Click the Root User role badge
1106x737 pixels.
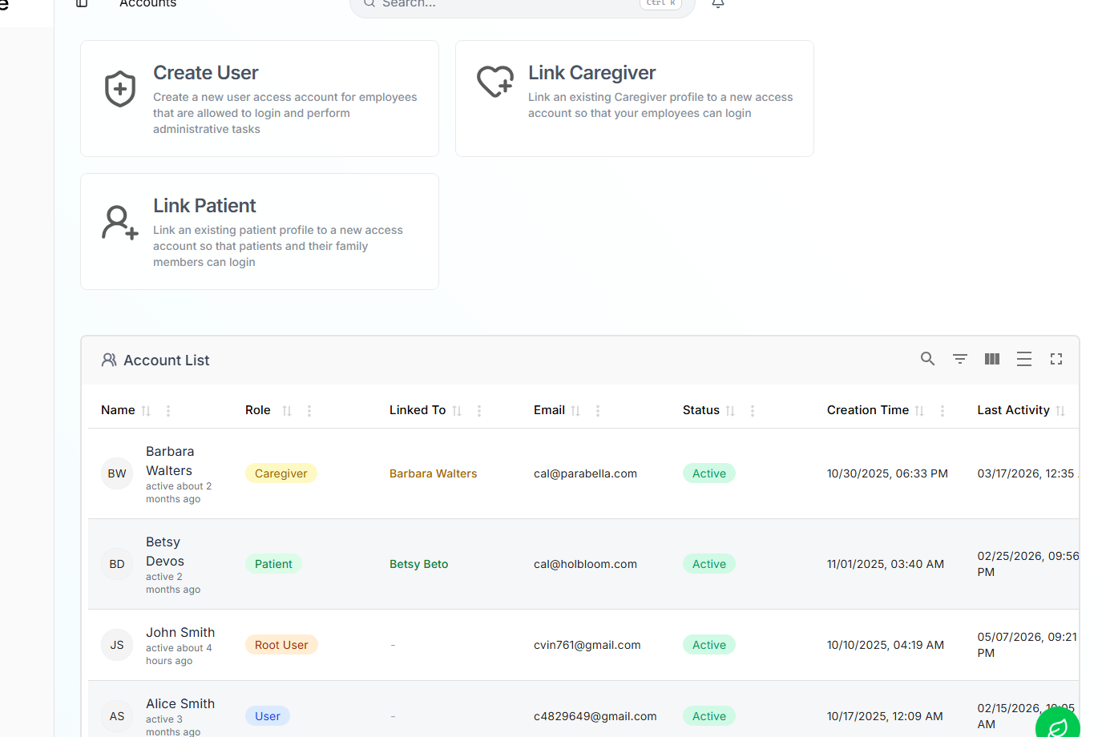pyautogui.click(x=281, y=645)
